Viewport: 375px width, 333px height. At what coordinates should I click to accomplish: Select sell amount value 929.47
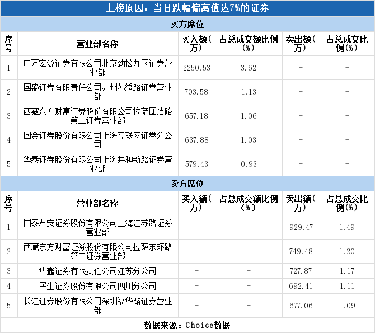301,227
